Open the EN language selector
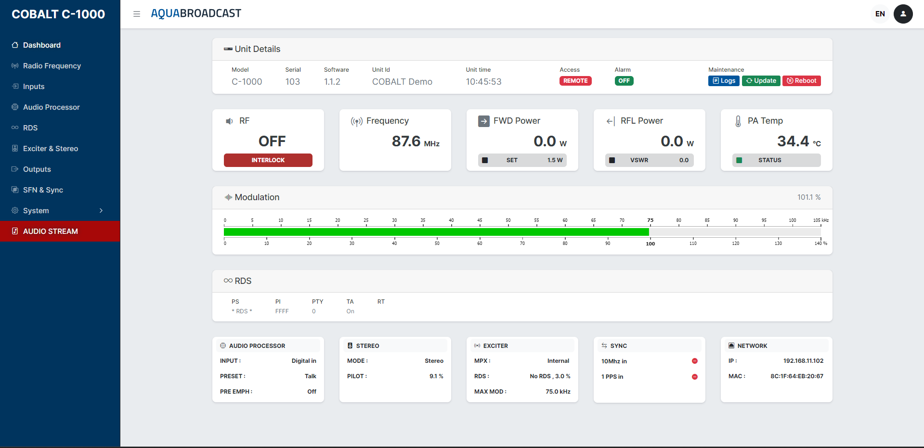This screenshot has width=924, height=448. (x=880, y=14)
